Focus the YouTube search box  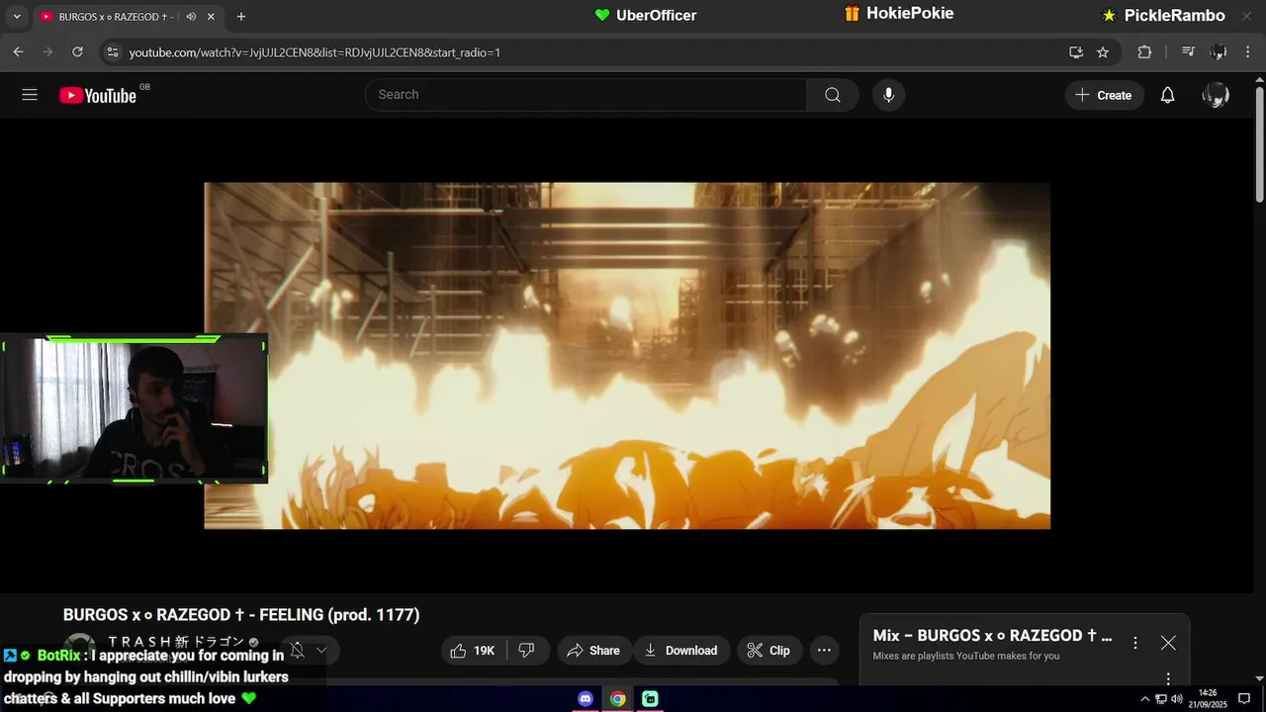point(586,95)
